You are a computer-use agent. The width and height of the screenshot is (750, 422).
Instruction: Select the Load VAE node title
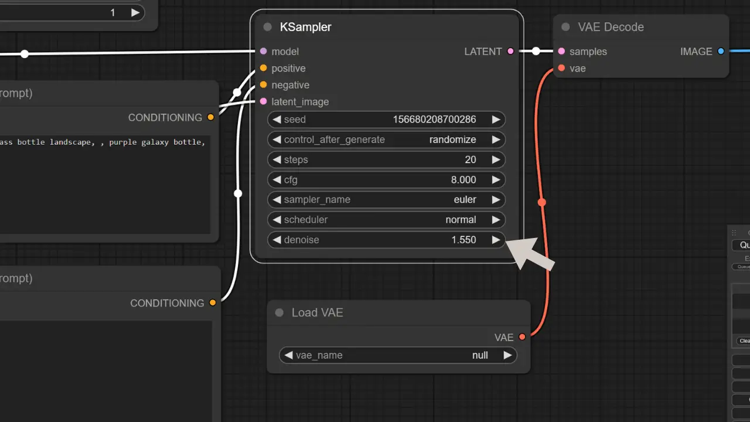pyautogui.click(x=317, y=312)
